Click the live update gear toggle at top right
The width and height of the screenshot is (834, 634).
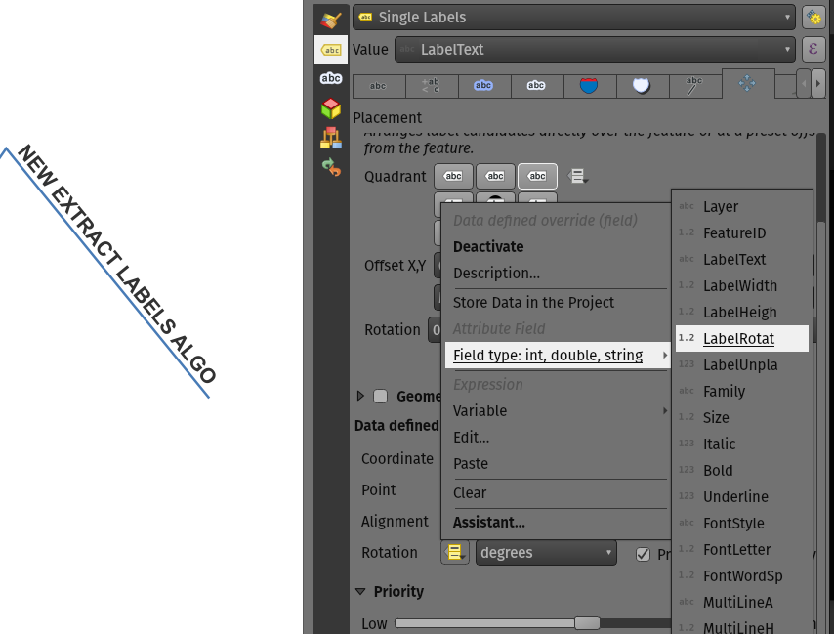[x=813, y=17]
